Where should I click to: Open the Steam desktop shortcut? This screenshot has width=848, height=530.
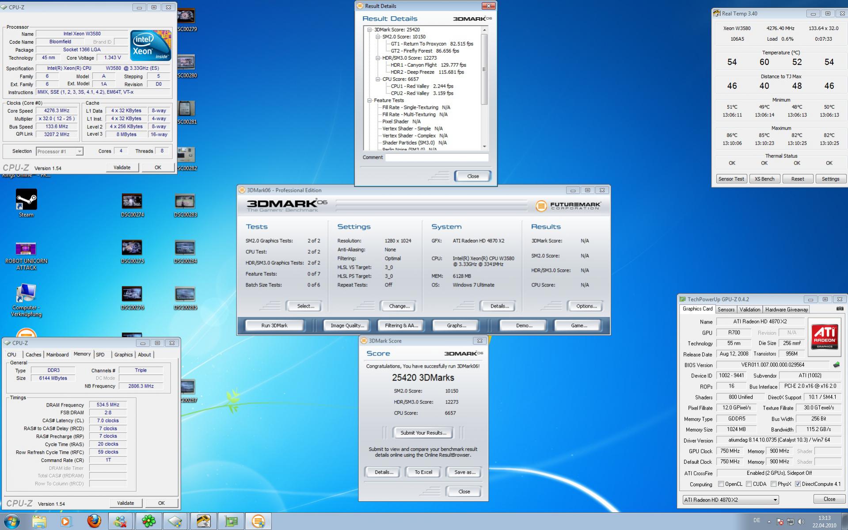[x=26, y=200]
